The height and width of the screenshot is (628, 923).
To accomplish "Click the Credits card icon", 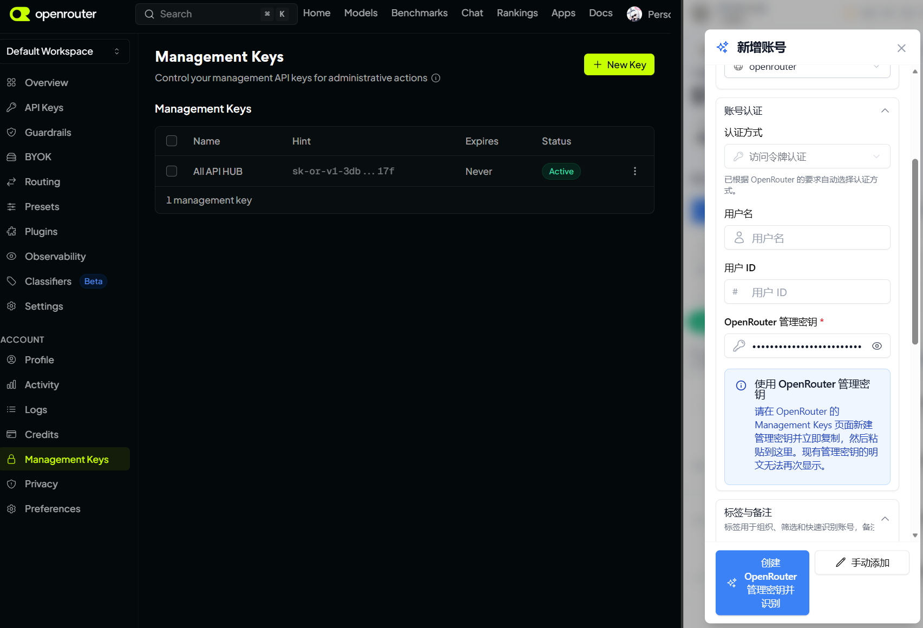I will pos(11,434).
